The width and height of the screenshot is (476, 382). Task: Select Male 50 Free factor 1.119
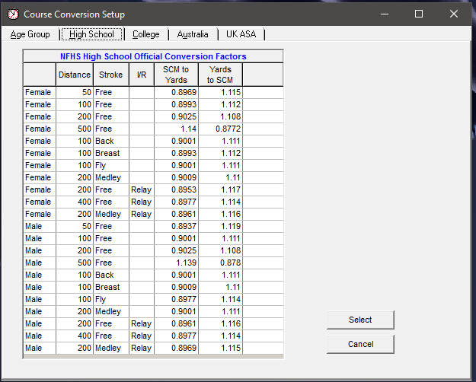pos(220,226)
